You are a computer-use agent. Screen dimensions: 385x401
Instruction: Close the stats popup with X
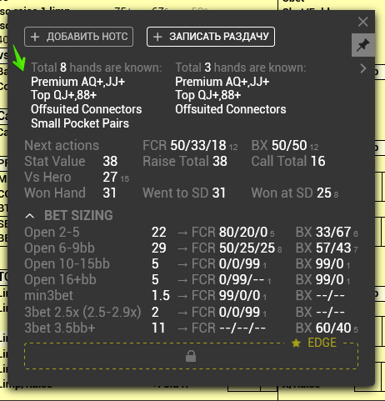click(362, 22)
